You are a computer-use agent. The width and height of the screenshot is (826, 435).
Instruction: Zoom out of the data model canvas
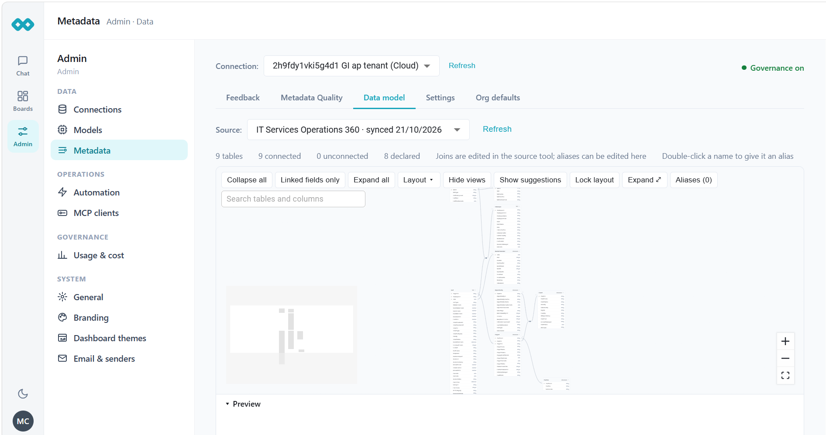(x=785, y=358)
